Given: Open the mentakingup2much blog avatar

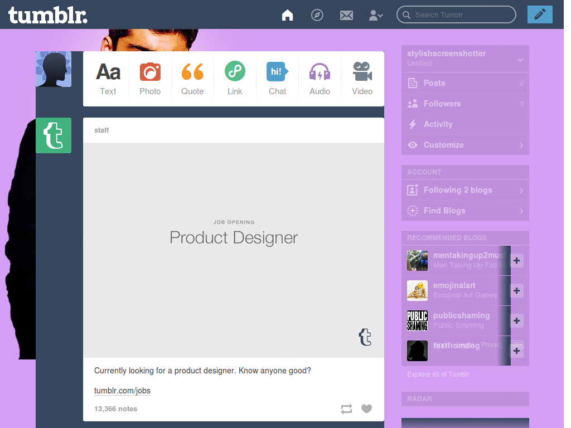Looking at the screenshot, I should pos(417,260).
